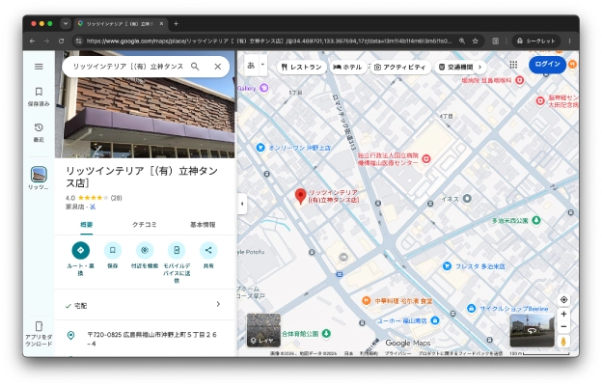Open the Saved (保存済み) places sidebar item
The height and width of the screenshot is (387, 602).
coord(39,96)
